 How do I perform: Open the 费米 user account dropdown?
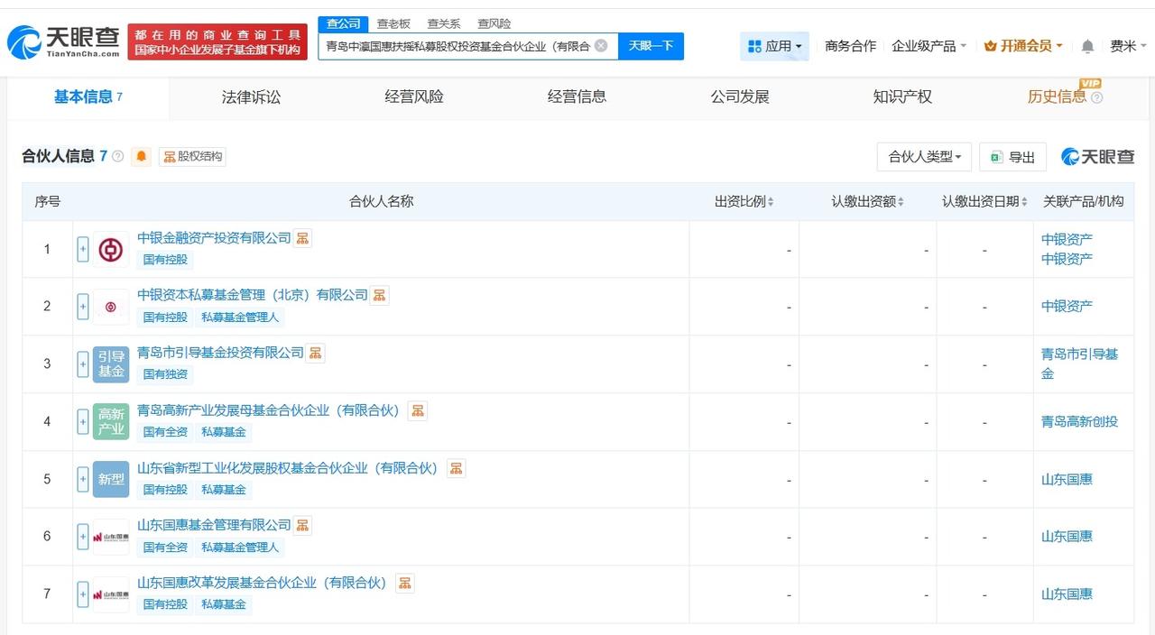pos(1128,46)
